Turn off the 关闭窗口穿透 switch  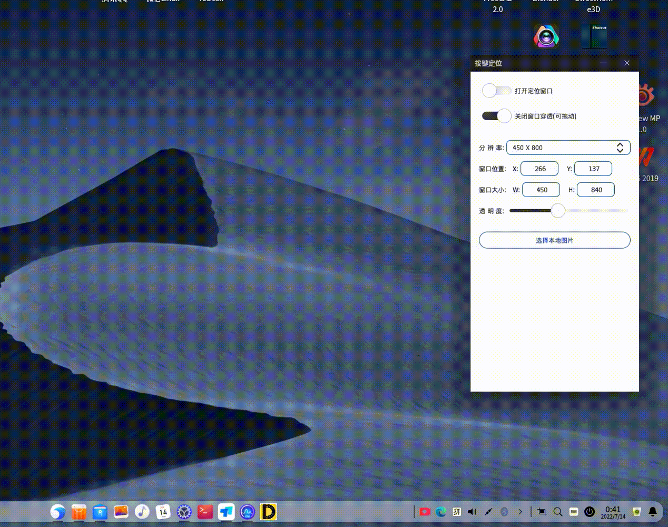pos(496,116)
